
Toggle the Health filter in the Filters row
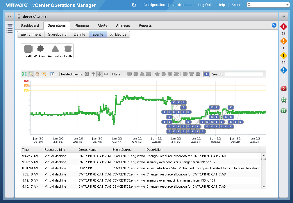[129, 74]
